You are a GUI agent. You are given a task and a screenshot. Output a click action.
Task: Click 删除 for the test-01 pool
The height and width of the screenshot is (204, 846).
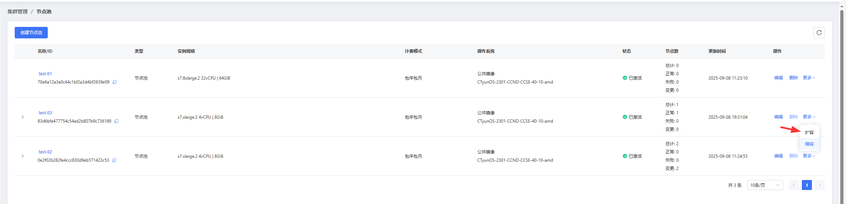pos(793,78)
